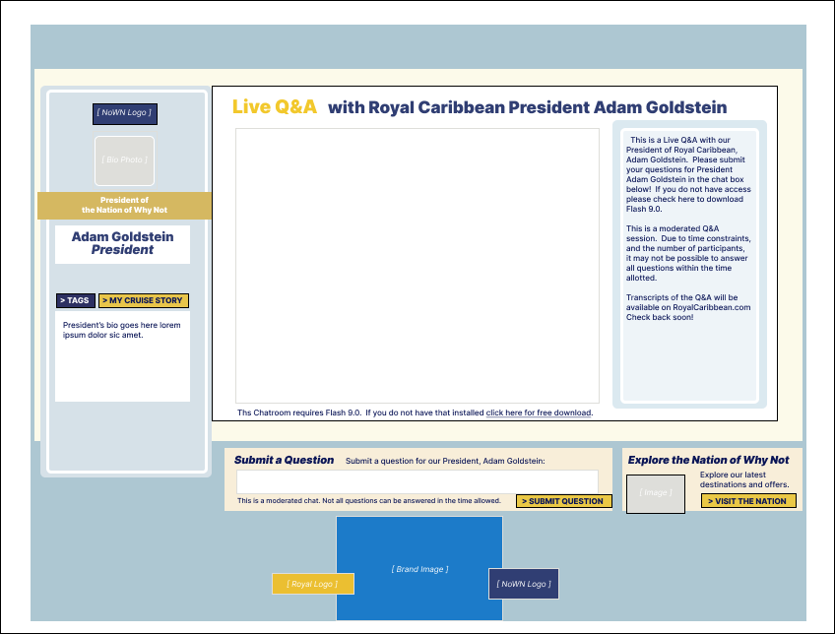
Task: Switch to the MY CRUISE STORY tab
Action: click(x=143, y=301)
